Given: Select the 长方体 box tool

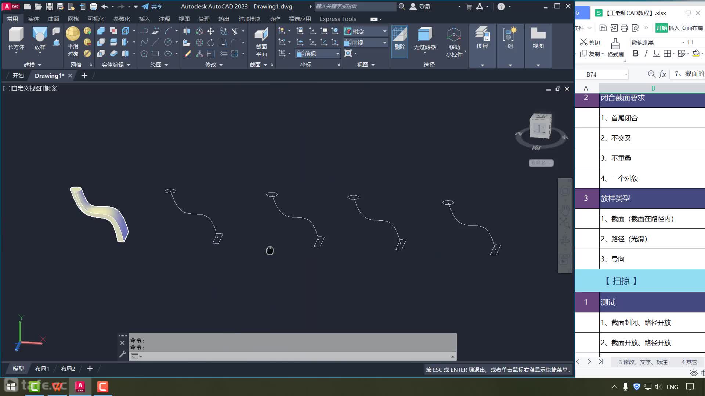Looking at the screenshot, I should (x=16, y=38).
